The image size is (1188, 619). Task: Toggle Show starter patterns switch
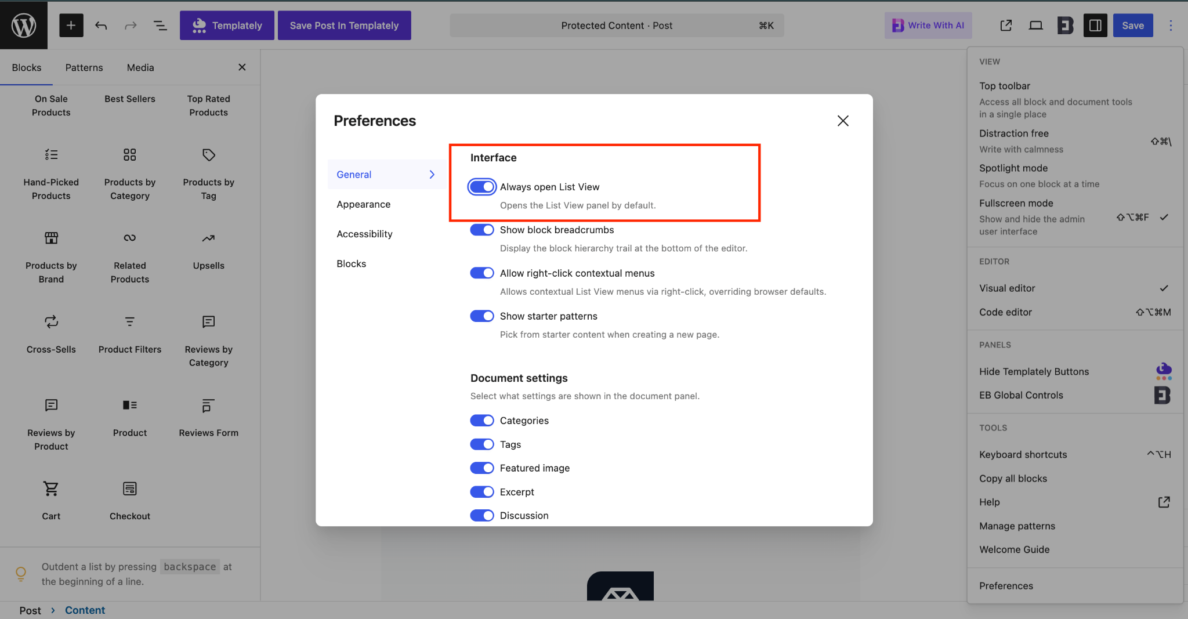pos(482,316)
